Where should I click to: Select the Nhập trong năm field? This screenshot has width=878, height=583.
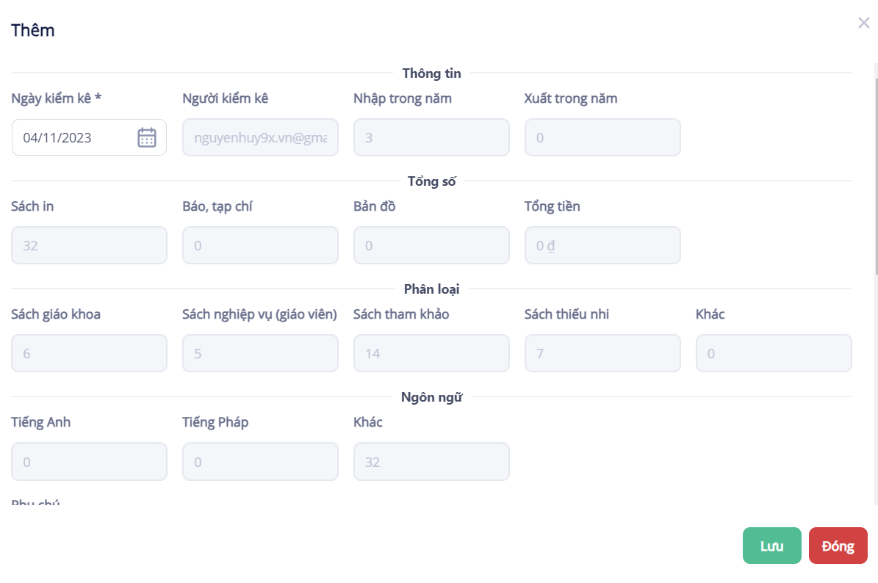(431, 137)
